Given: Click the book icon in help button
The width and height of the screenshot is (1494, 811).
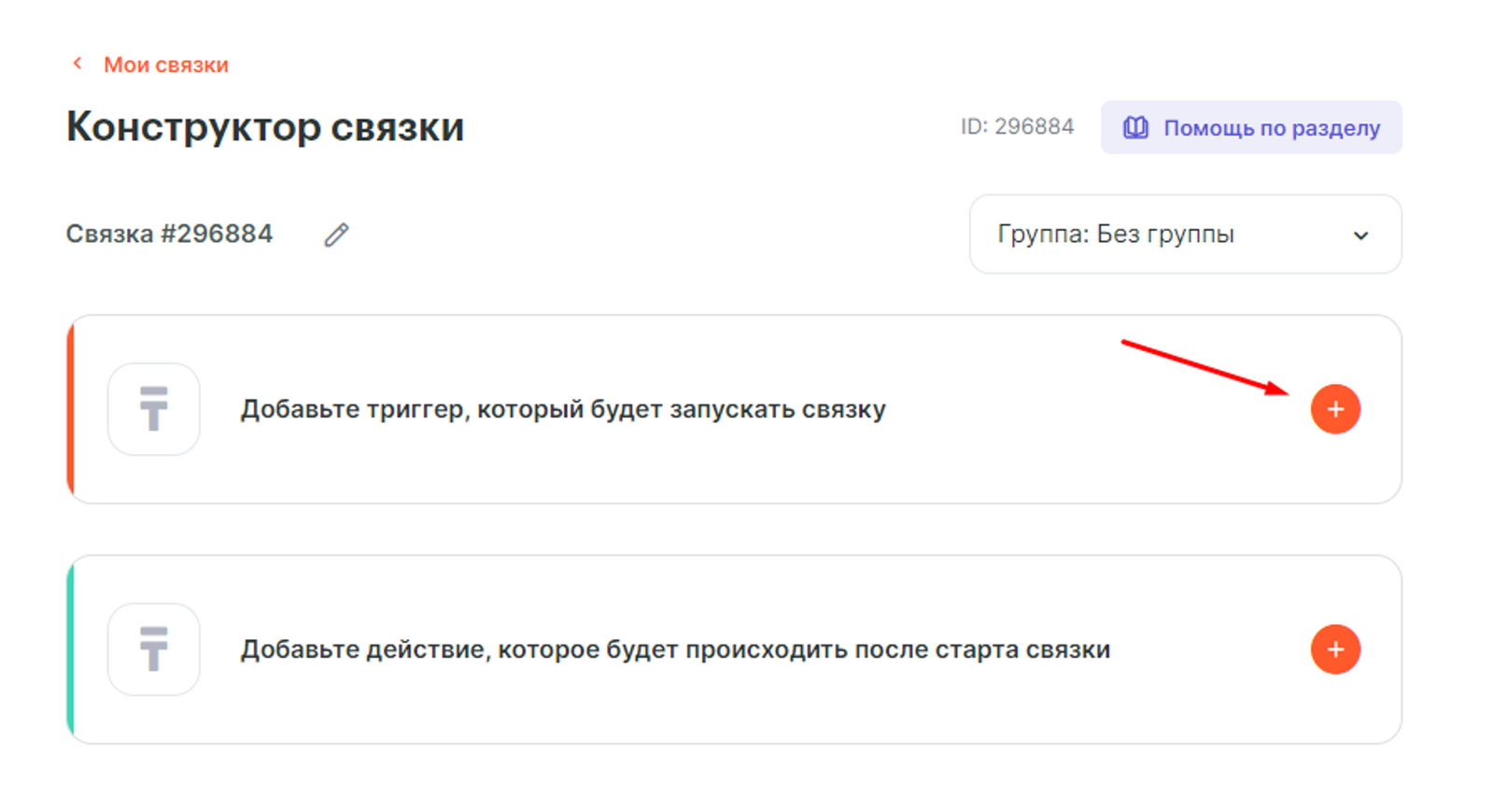Looking at the screenshot, I should 1135,128.
